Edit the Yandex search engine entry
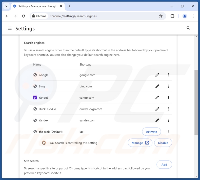200x180 pixels. coord(157,120)
